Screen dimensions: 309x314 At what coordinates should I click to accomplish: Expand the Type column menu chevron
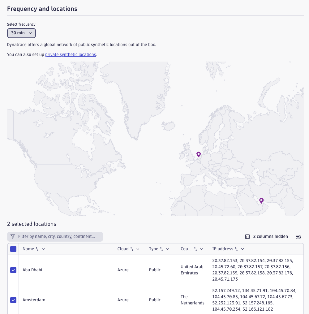pyautogui.click(x=168, y=249)
